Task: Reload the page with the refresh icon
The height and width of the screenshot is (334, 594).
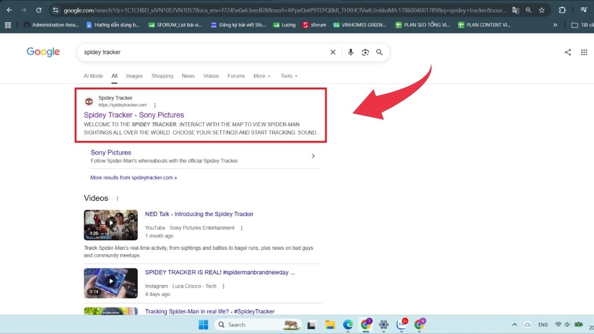Action: pyautogui.click(x=39, y=10)
